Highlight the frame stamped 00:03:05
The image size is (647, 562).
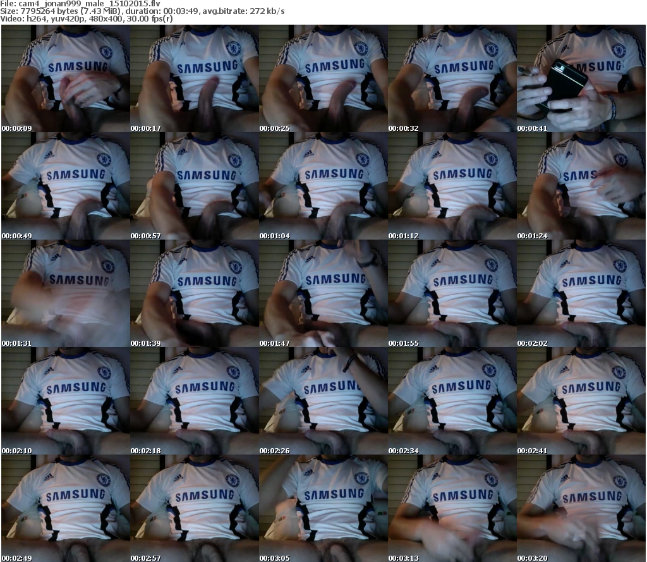[x=323, y=508]
